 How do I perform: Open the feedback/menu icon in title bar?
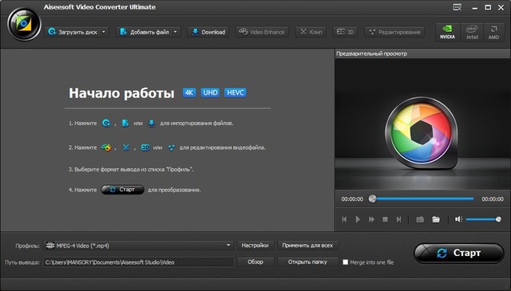coord(458,7)
